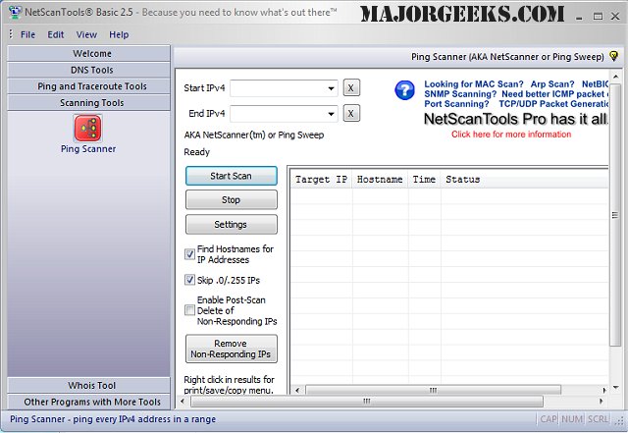Click the SCRL indicator in status bar
Viewport: 628px width, 433px height.
598,419
